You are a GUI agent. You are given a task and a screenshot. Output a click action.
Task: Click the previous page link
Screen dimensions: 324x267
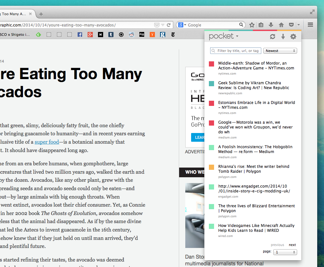277,245
